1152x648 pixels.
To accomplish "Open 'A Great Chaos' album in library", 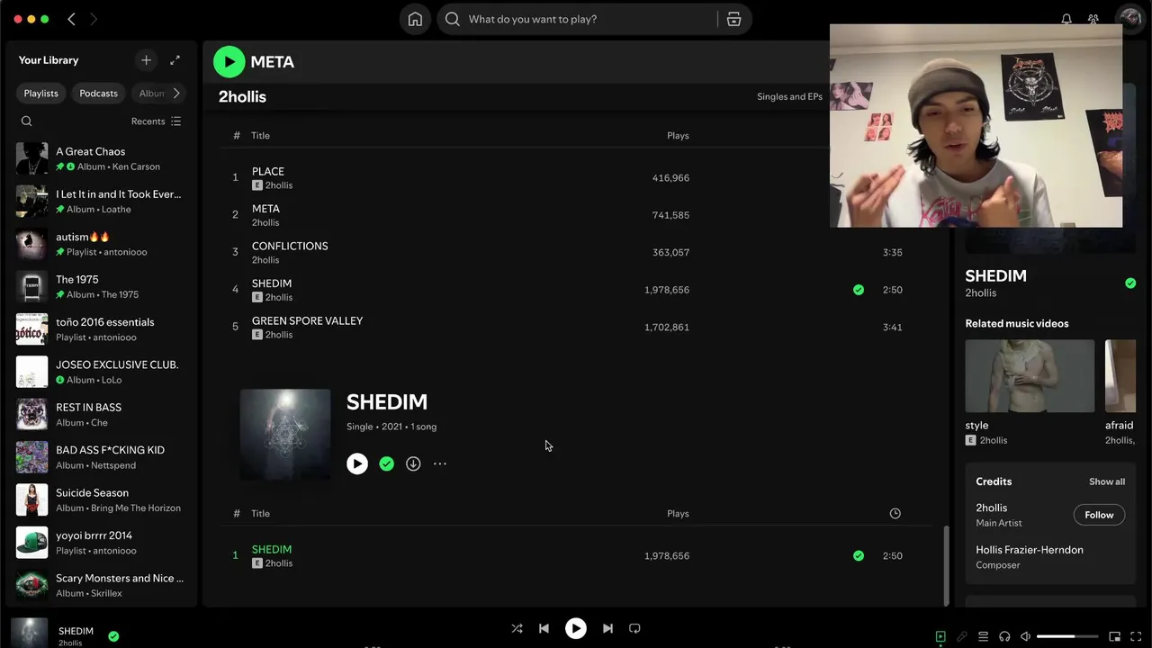I will pyautogui.click(x=101, y=158).
